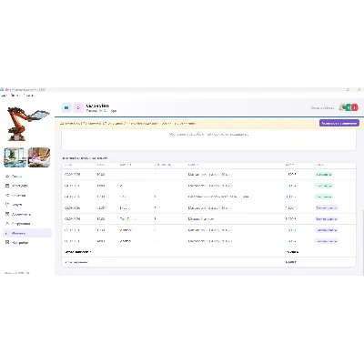This screenshot has height=364, width=364.
Task: Open the swimming pool thumbnail in sidebar
Action: (15, 157)
